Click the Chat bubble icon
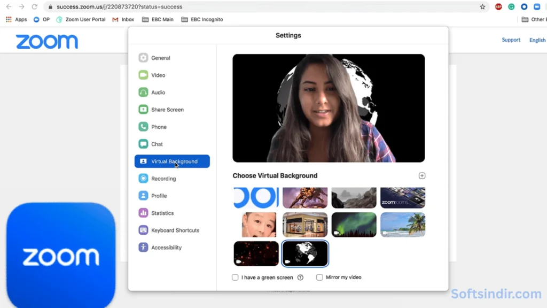The image size is (547, 308). (x=143, y=144)
